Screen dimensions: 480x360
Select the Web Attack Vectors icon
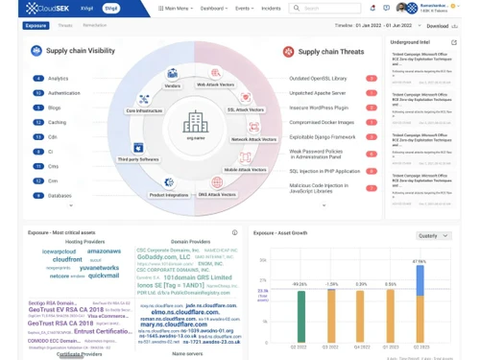[x=215, y=73]
